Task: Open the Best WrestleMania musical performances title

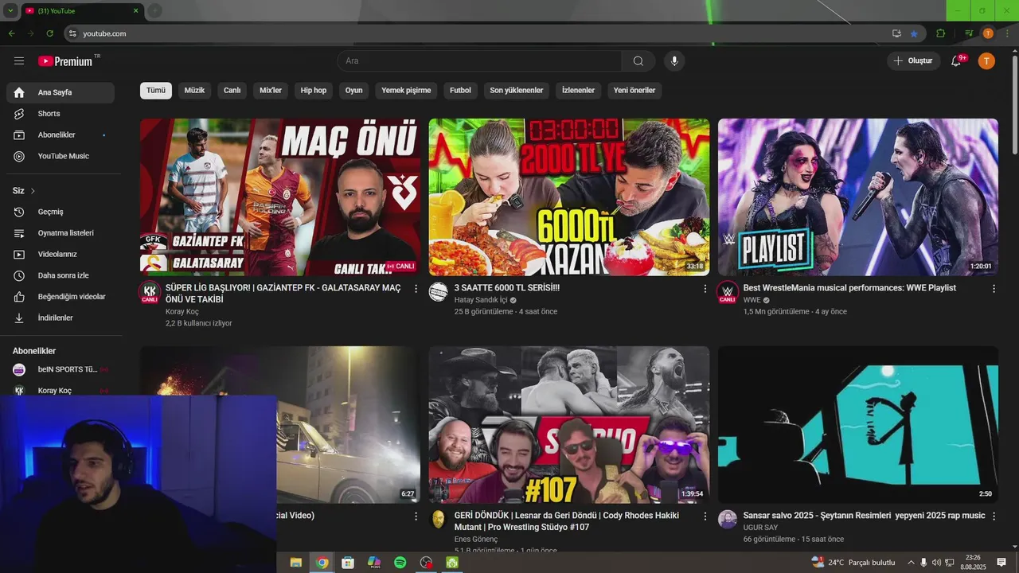Action: 849,288
